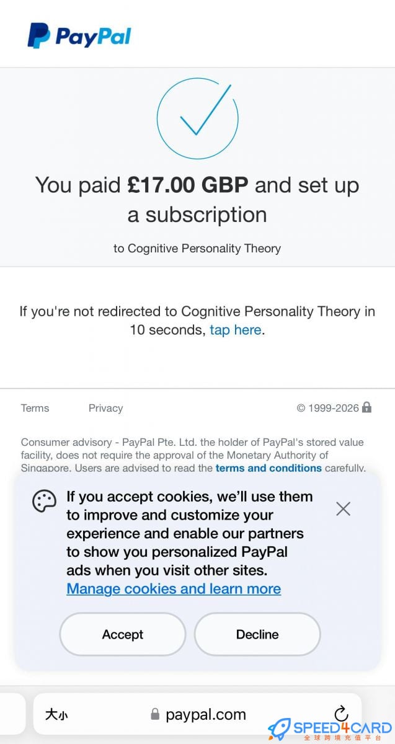395x744 pixels.
Task: Open the 大小 text size control
Action: (57, 714)
